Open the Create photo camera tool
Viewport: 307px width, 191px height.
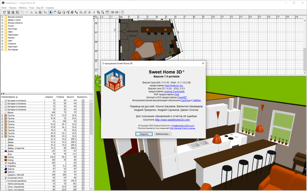113,12
